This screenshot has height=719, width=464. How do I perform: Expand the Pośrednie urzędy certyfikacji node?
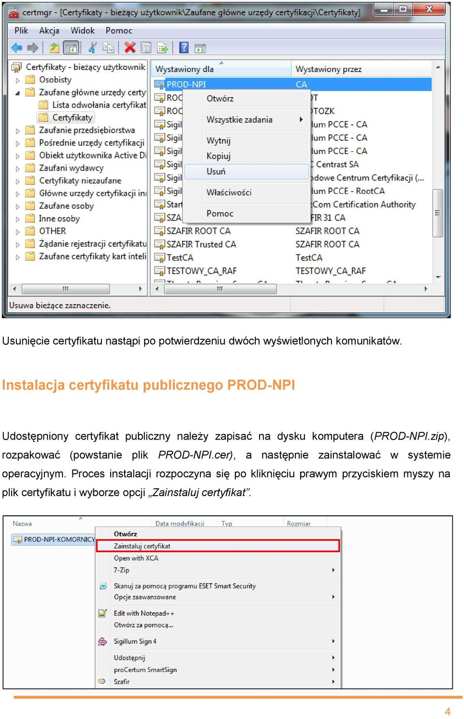click(18, 144)
